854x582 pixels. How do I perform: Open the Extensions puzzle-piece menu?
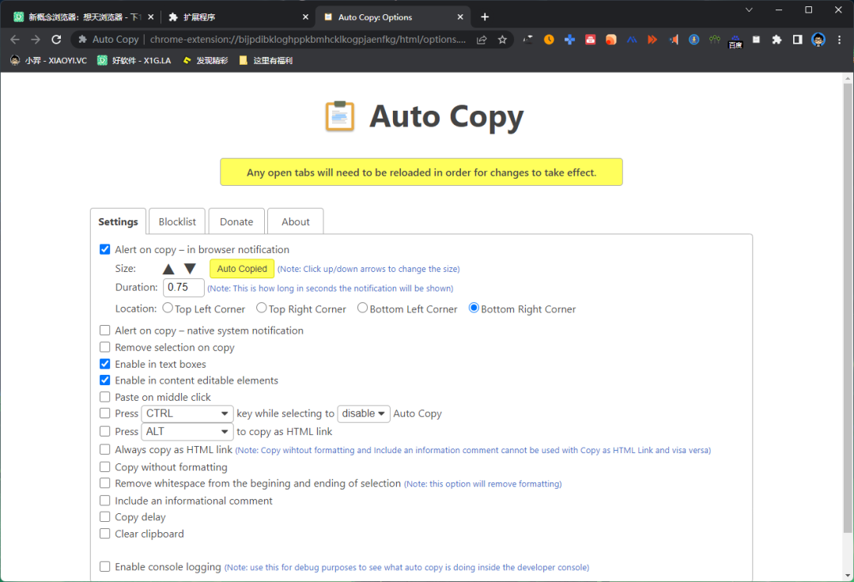[x=777, y=40]
